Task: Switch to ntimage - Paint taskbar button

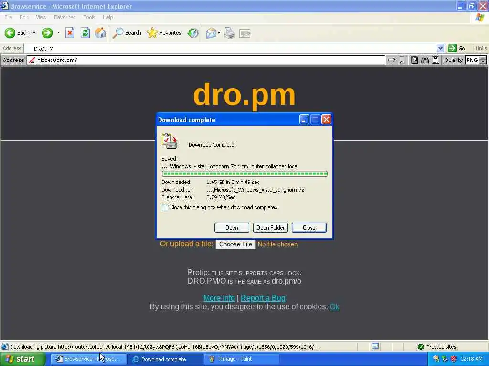Action: click(242, 359)
